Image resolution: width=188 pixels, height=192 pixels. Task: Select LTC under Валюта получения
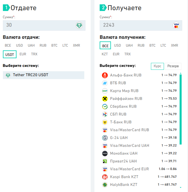[x=163, y=45]
